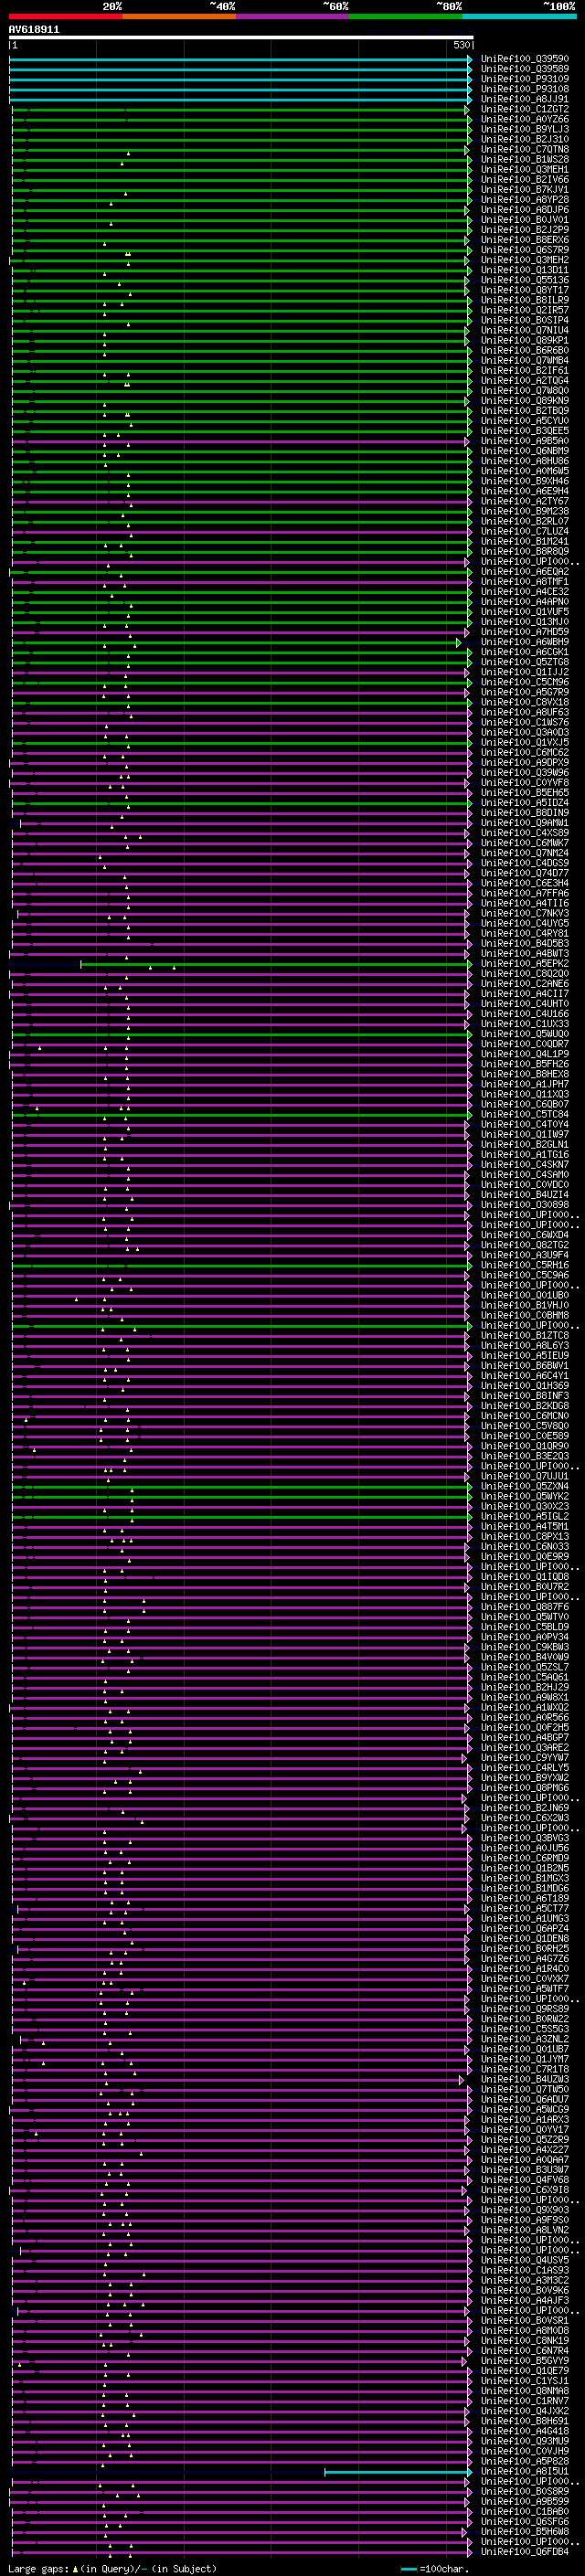Click the UniRef100_Q4USV5 label
Image resolution: width=585 pixels, height=2576 pixels.
[524, 2260]
